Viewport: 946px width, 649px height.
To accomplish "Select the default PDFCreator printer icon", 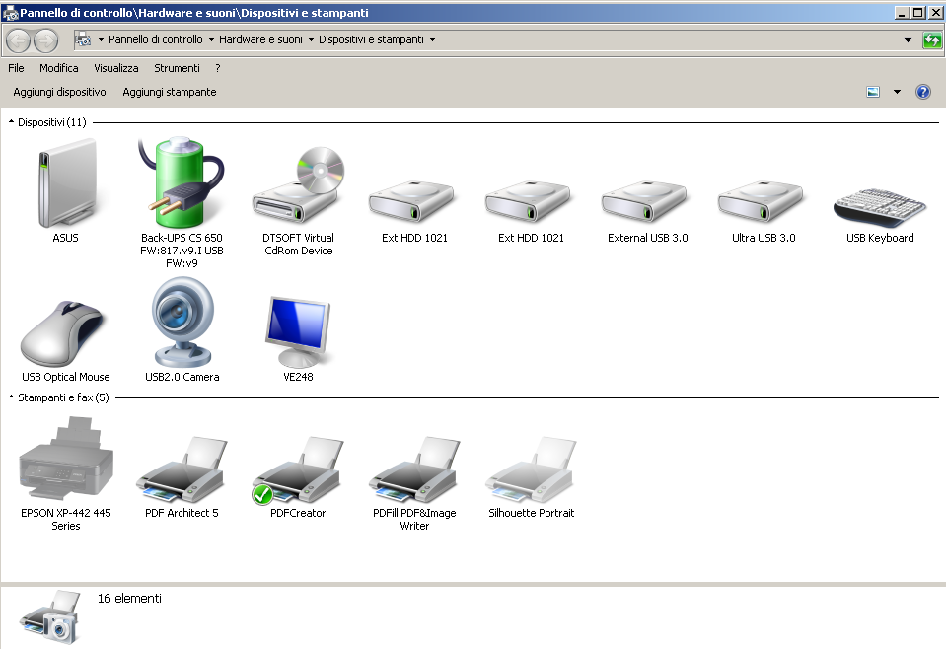I will tap(298, 469).
